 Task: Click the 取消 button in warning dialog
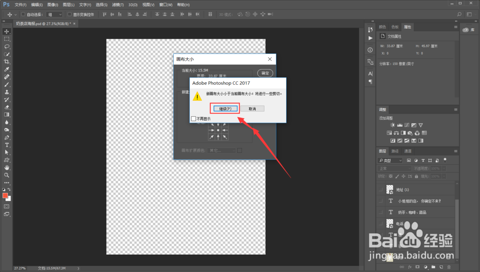coord(252,109)
